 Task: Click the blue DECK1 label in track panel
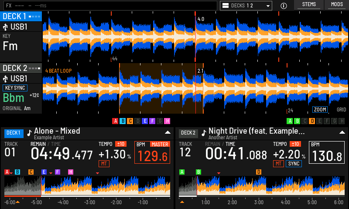(x=14, y=133)
